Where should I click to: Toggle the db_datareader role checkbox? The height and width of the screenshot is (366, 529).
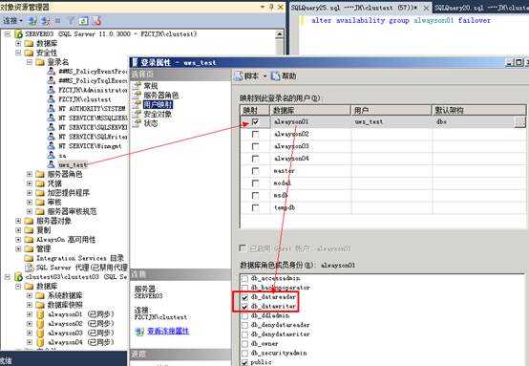click(x=245, y=297)
